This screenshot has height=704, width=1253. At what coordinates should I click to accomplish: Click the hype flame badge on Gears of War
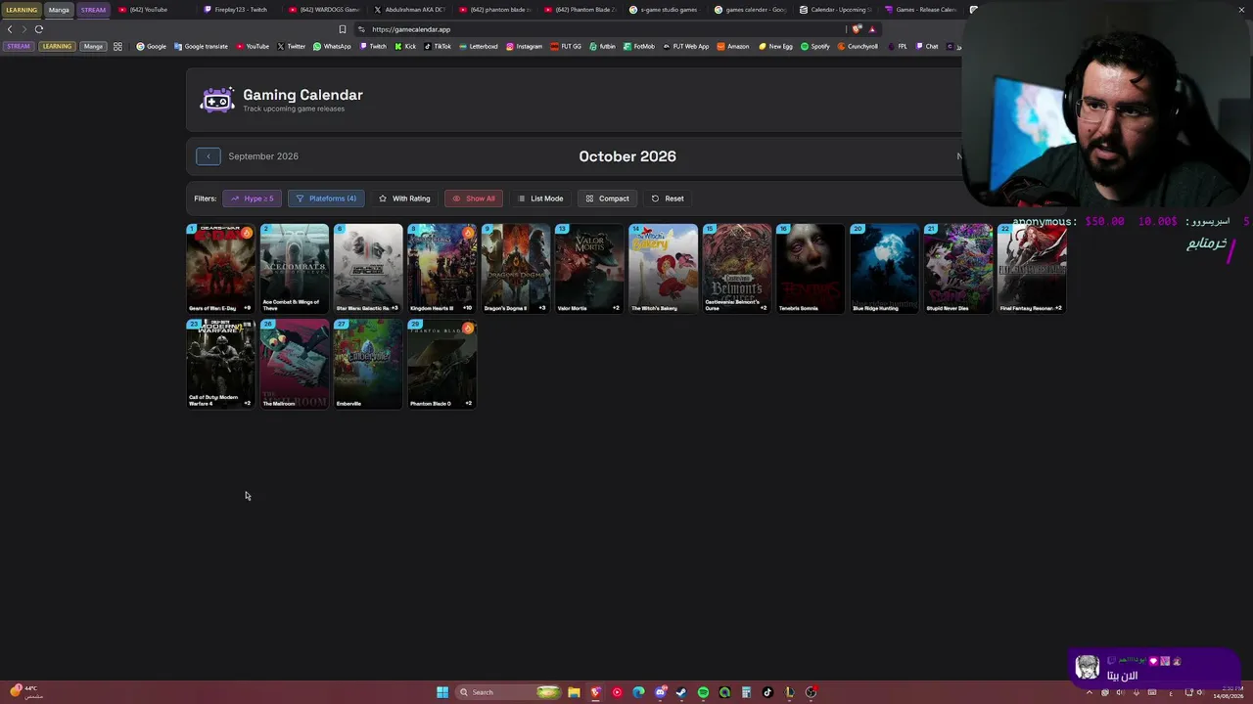pos(247,233)
